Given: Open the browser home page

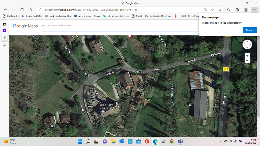Looking at the screenshot, I should pyautogui.click(x=30, y=10).
